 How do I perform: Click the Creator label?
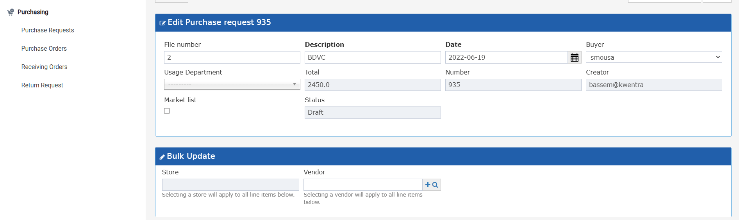597,72
